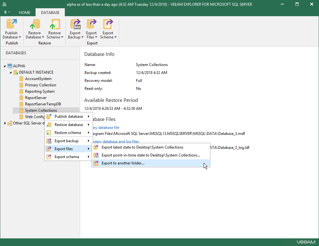Screen dimensions: 319x246
Task: Open the Export Files dropdown arrow
Action: tap(96, 37)
